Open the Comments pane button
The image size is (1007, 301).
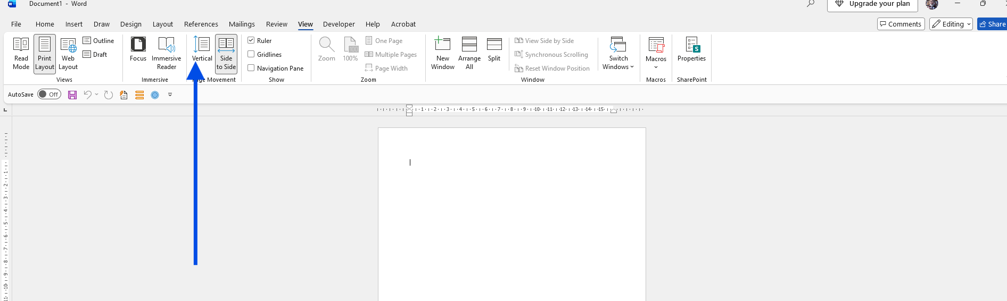click(901, 24)
